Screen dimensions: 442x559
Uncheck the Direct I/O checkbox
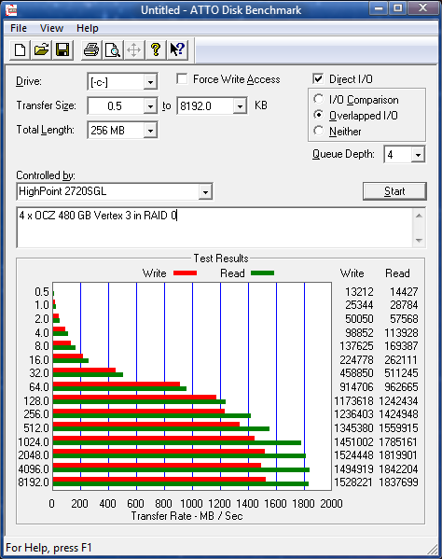tap(318, 78)
